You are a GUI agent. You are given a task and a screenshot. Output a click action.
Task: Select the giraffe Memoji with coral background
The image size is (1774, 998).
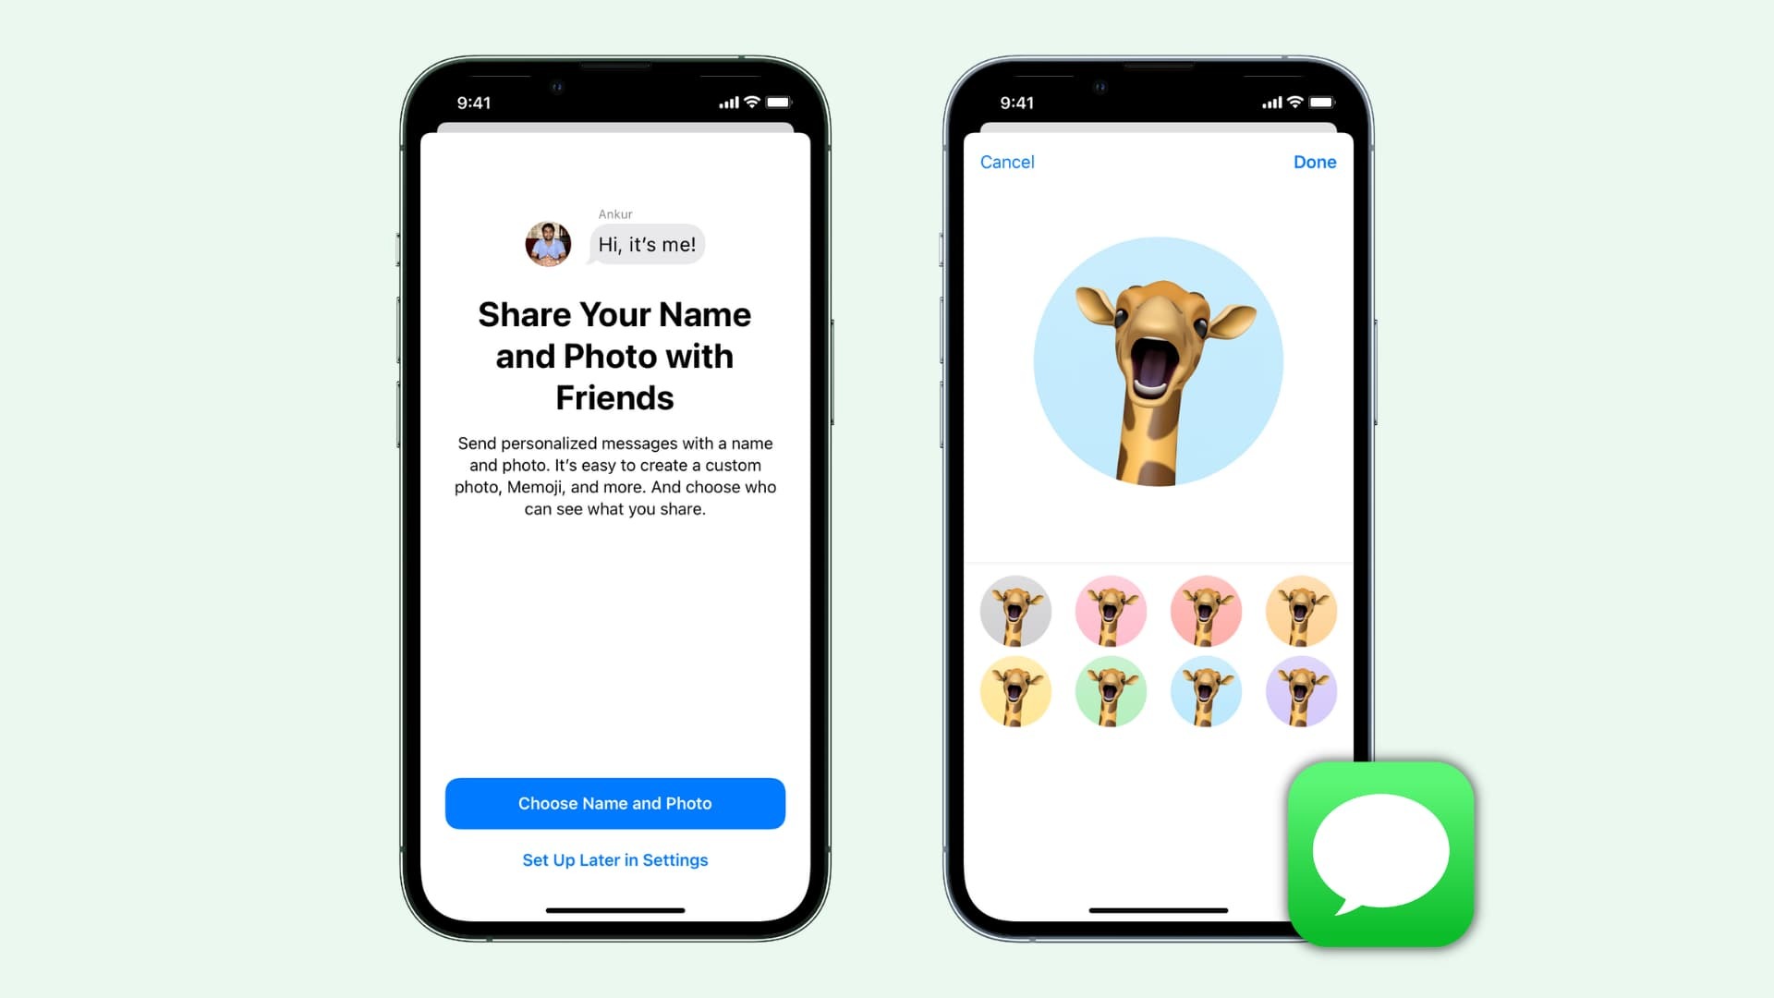1205,612
